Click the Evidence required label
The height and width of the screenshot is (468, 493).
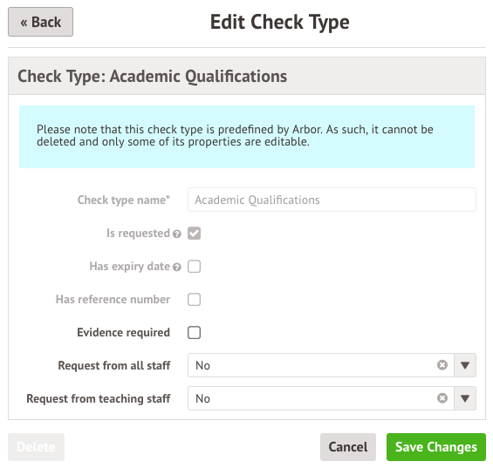(x=123, y=332)
